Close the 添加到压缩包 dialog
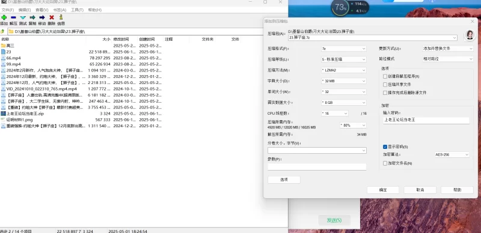Viewport: 481px width, 233px height. [x=473, y=21]
